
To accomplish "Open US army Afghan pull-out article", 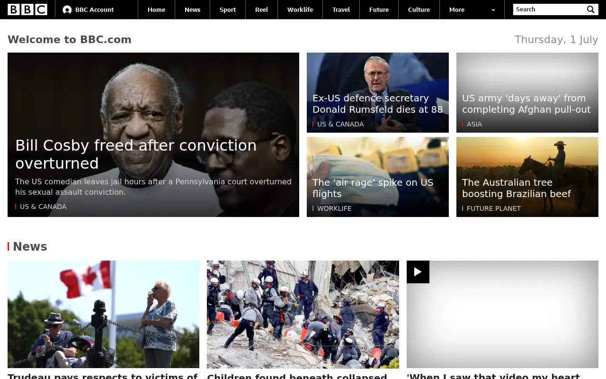I will 526,104.
